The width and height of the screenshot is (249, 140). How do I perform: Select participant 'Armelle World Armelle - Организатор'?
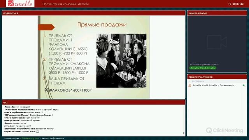pos(213,86)
